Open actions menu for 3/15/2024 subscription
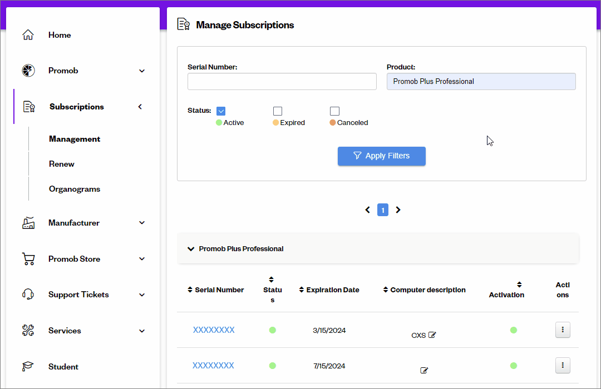Image resolution: width=601 pixels, height=389 pixels. tap(563, 330)
